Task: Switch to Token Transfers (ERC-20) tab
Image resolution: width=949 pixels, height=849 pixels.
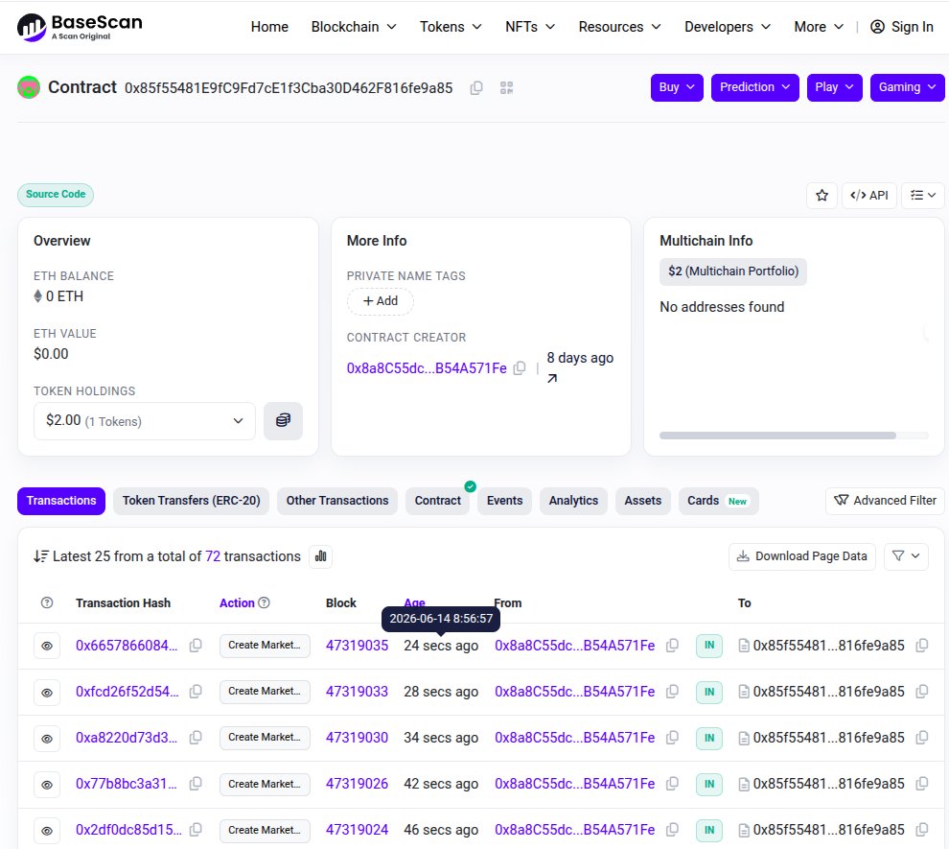Action: [x=192, y=501]
